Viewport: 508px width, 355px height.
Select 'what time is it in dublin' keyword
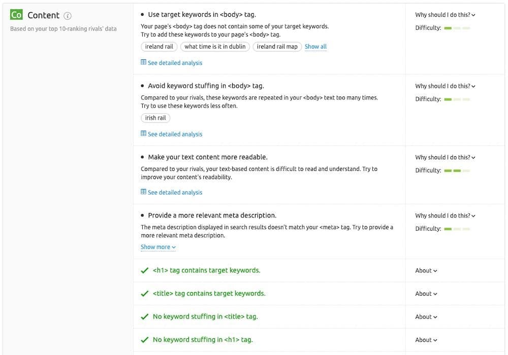[x=215, y=47]
